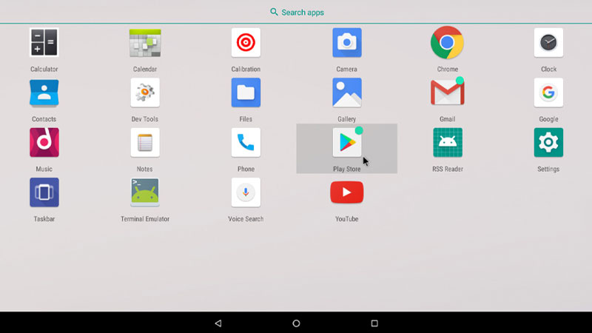Open the Google app
The width and height of the screenshot is (592, 333).
(x=548, y=92)
